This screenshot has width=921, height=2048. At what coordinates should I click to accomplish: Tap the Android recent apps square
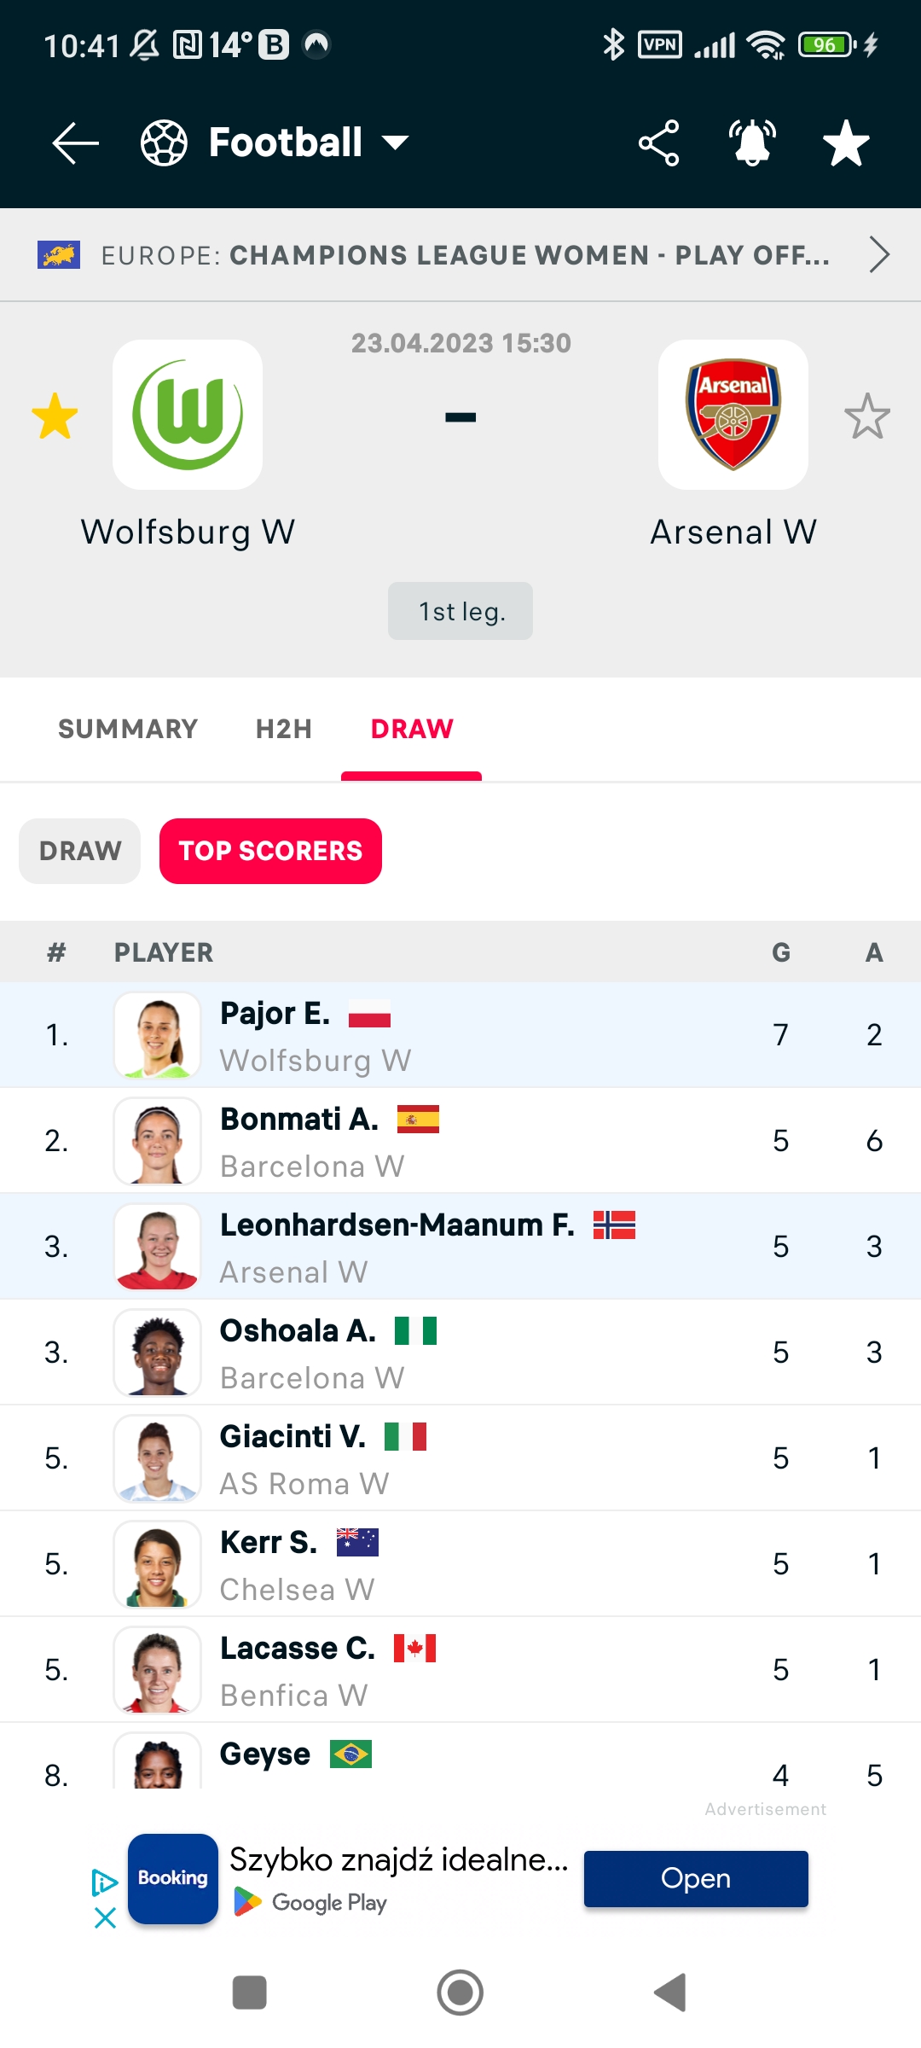pyautogui.click(x=250, y=1993)
